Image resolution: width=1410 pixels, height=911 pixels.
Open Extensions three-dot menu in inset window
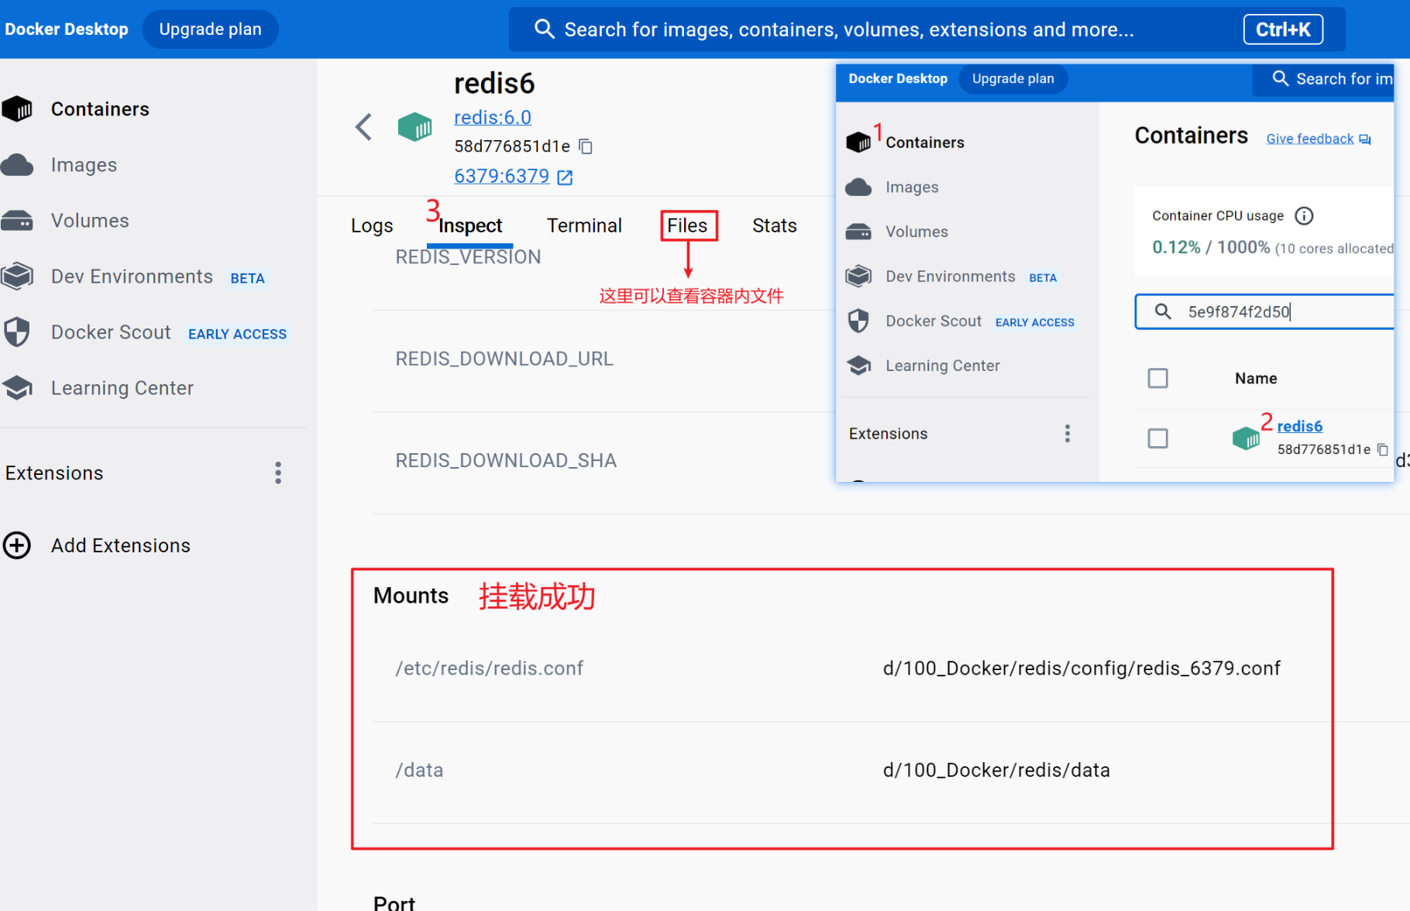pyautogui.click(x=1068, y=434)
